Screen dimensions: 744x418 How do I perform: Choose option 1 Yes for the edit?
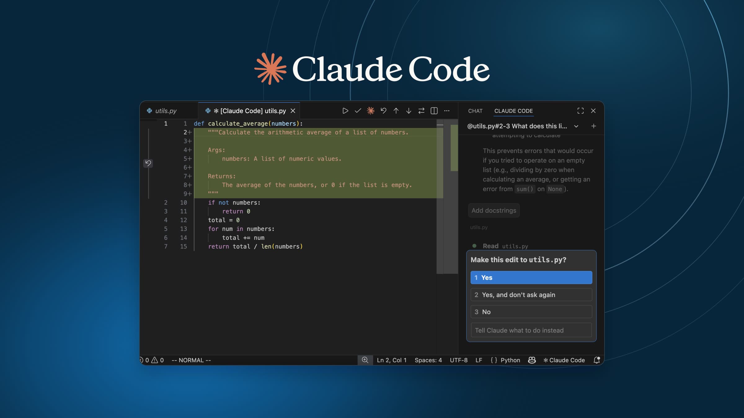tap(531, 277)
